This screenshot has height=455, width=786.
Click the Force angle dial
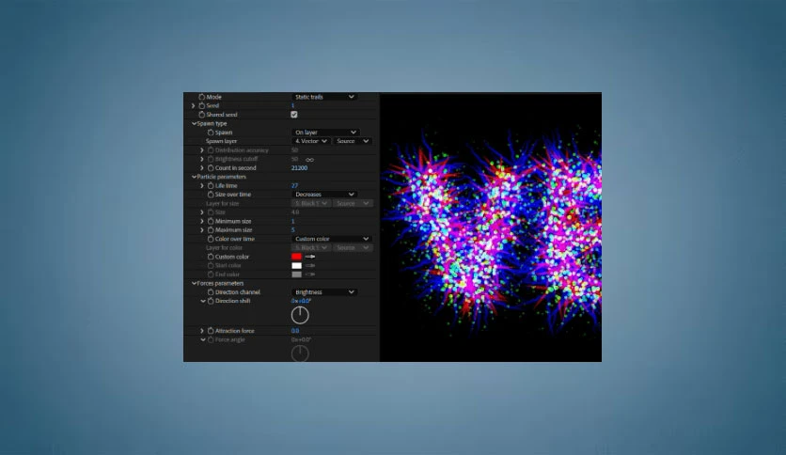300,353
